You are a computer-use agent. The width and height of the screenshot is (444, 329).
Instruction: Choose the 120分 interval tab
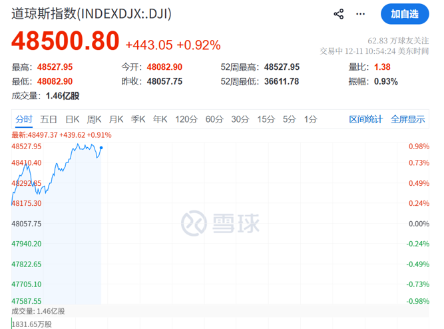(x=186, y=119)
